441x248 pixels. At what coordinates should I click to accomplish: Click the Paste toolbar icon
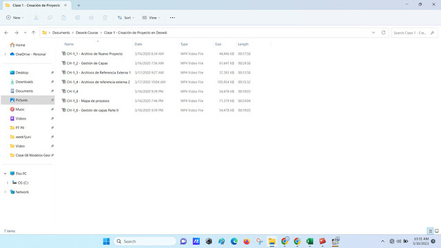[x=63, y=18]
